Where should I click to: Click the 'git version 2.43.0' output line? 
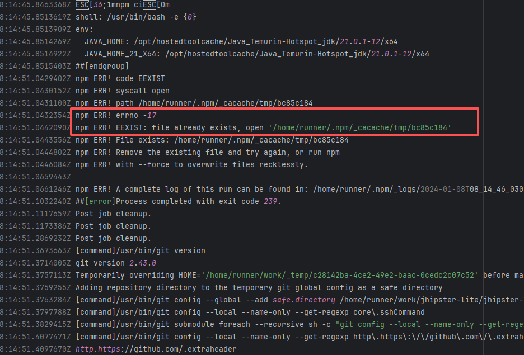click(x=116, y=263)
